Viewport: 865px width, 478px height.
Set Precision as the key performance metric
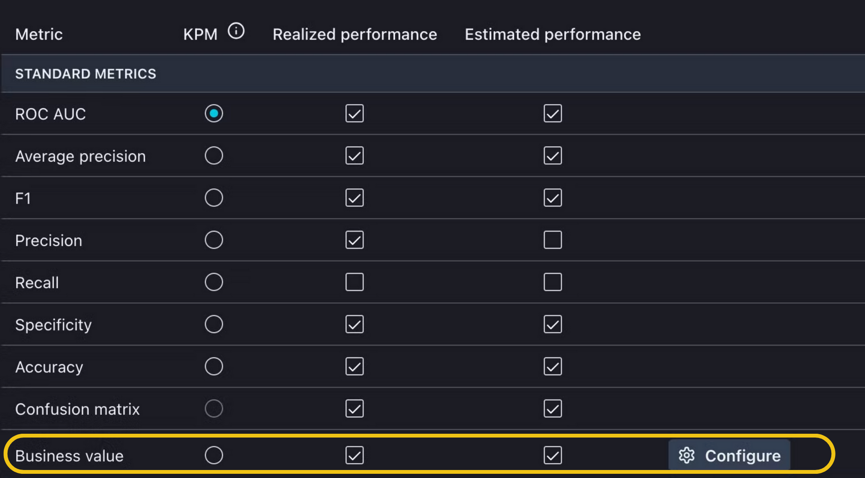coord(214,239)
